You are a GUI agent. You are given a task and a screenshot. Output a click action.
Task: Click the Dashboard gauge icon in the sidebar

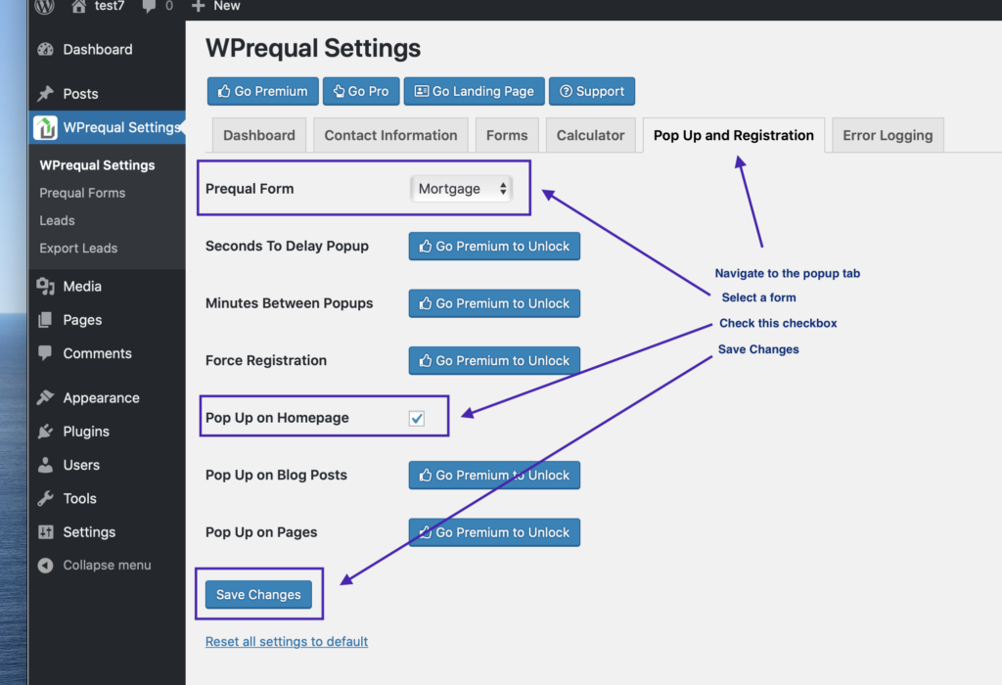click(x=45, y=49)
